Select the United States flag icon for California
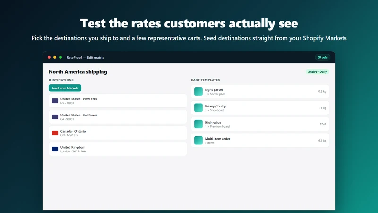 (x=55, y=117)
